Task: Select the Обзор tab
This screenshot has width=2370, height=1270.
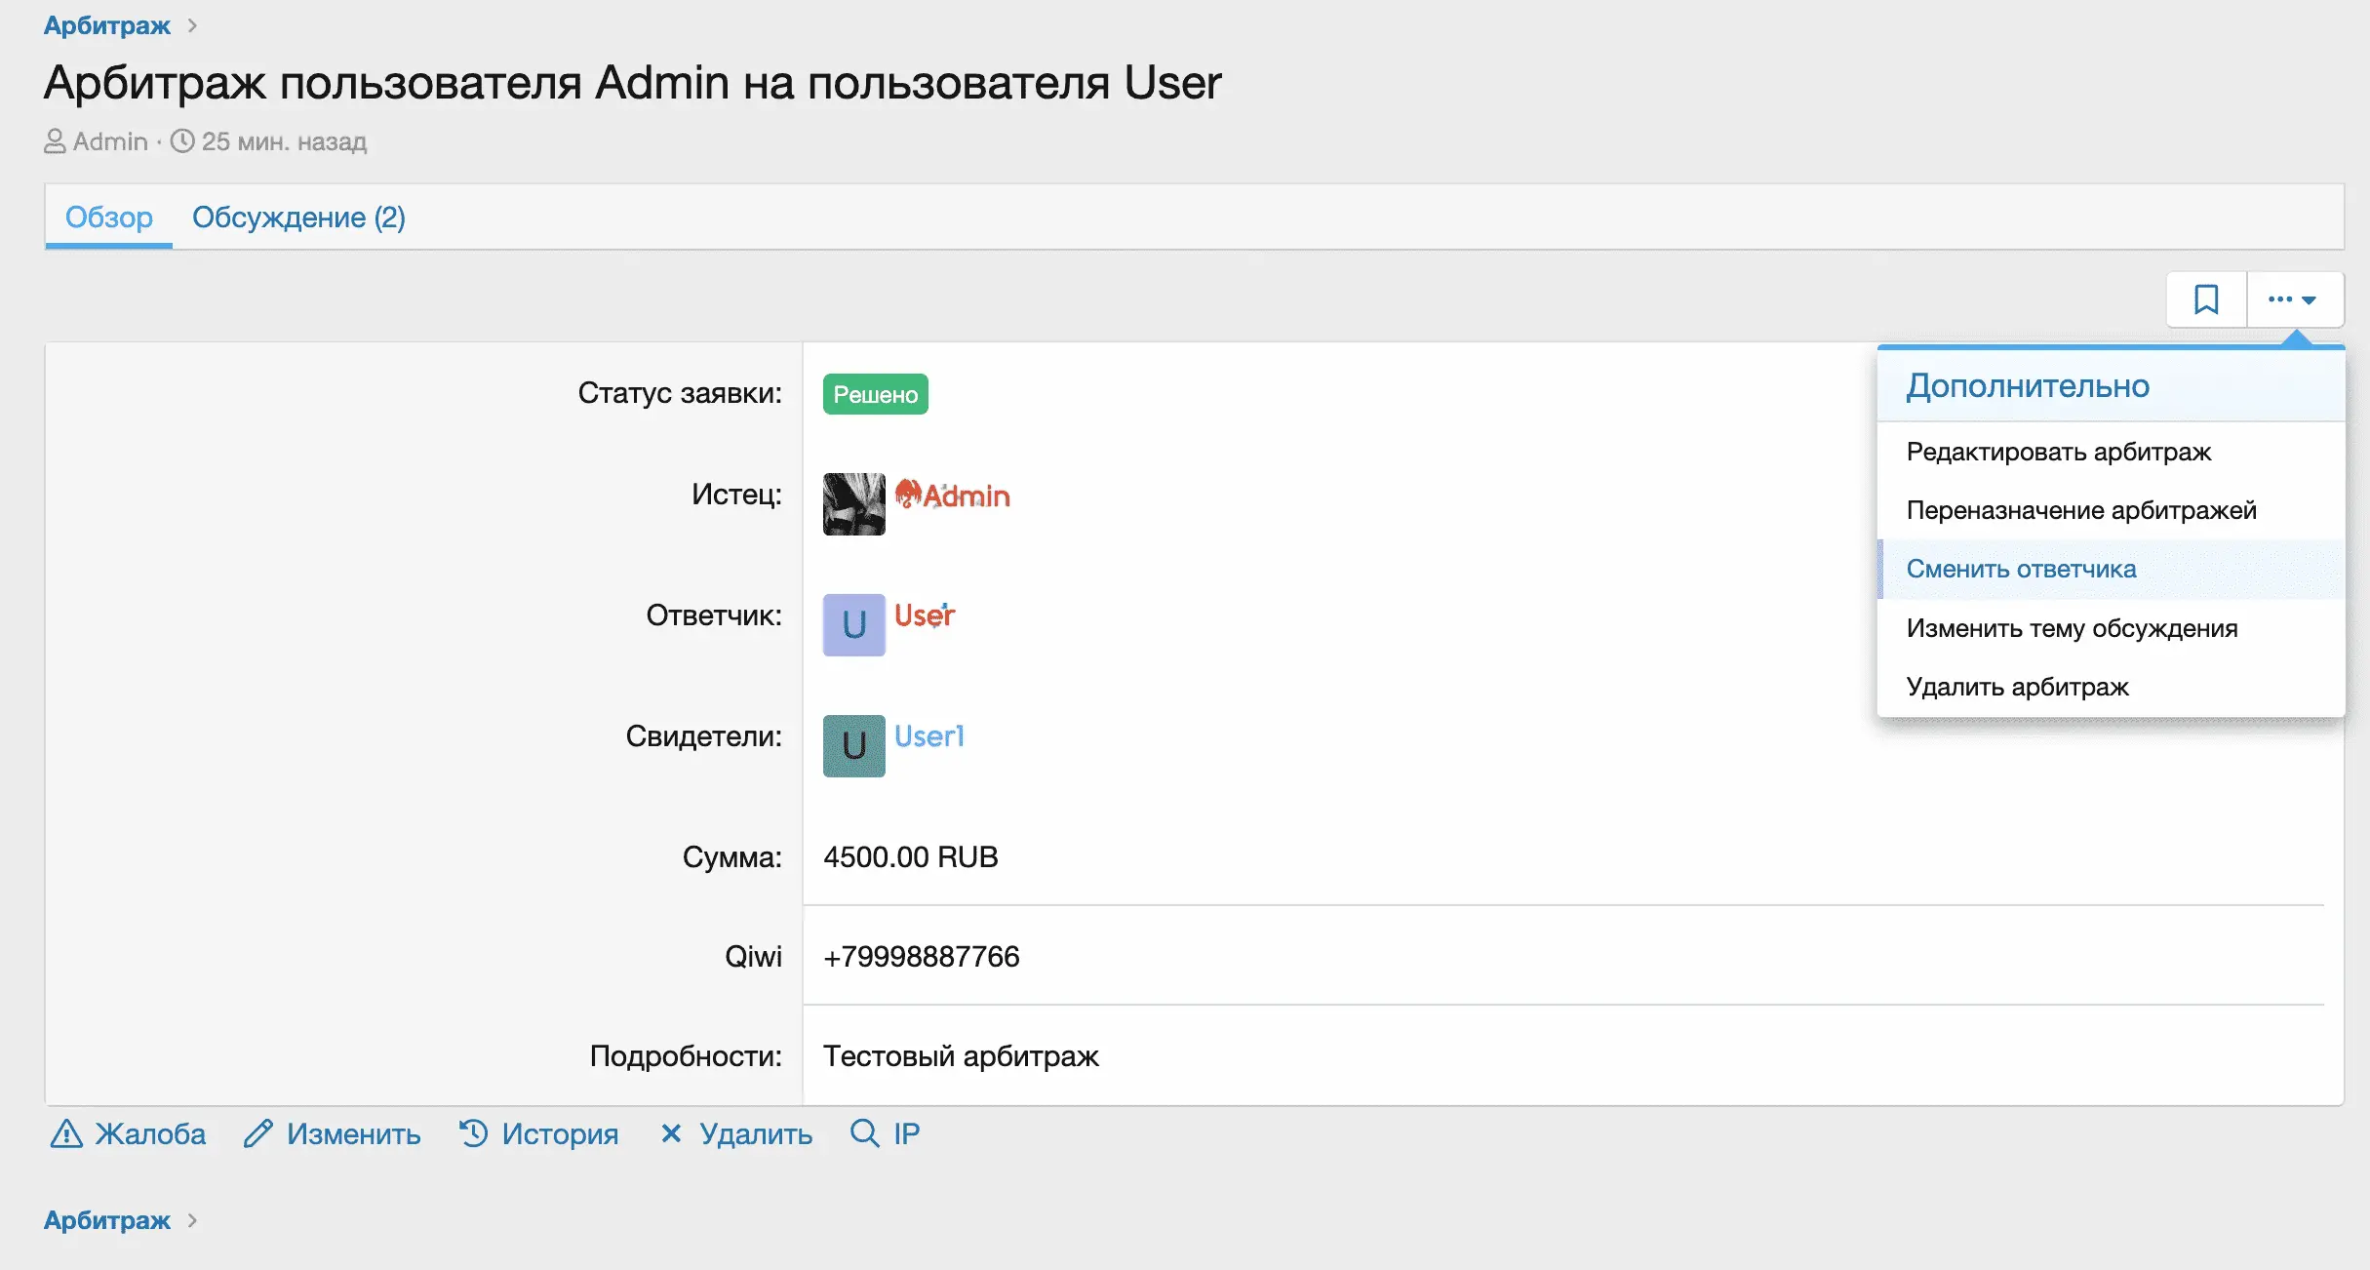Action: click(x=108, y=217)
